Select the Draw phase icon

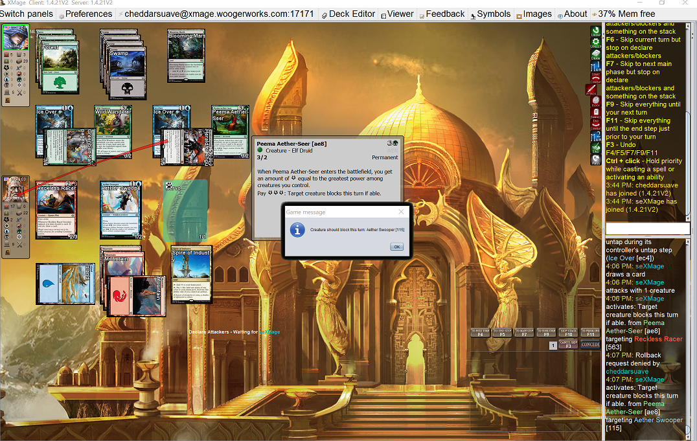click(596, 54)
